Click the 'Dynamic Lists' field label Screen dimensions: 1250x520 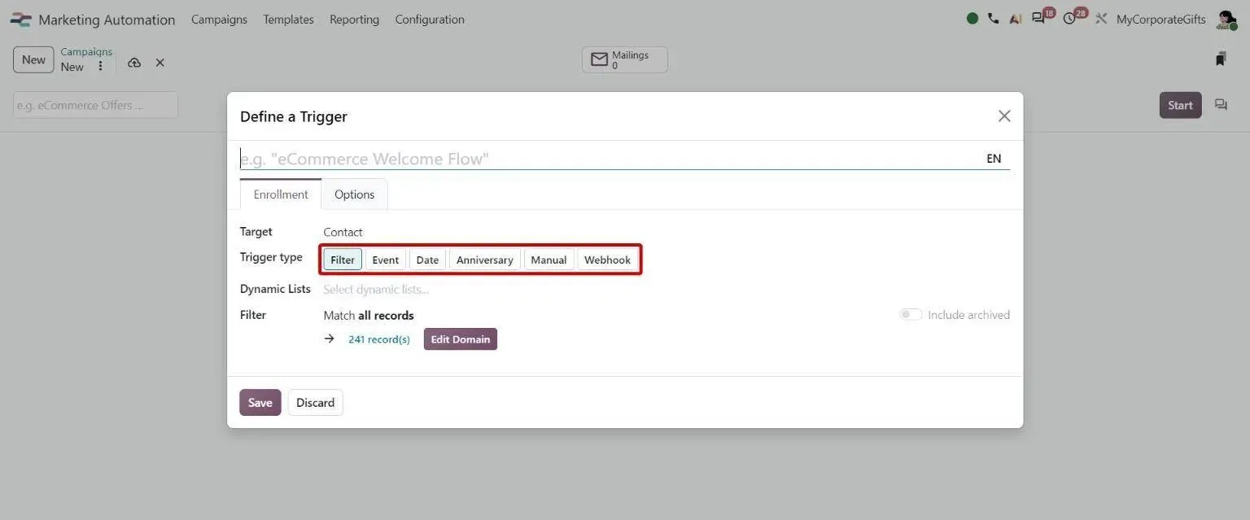click(275, 289)
